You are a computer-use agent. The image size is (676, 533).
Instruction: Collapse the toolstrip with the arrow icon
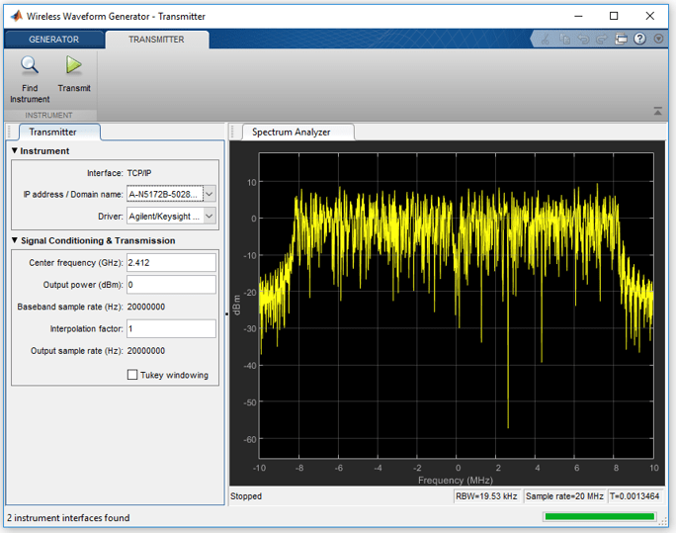(x=658, y=112)
